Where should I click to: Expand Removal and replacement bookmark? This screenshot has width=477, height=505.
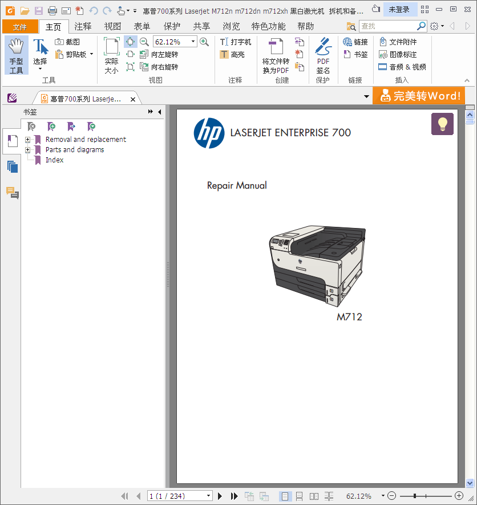point(28,140)
